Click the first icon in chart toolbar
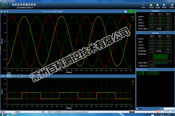Image resolution: width=175 pixels, height=116 pixels. point(2,12)
